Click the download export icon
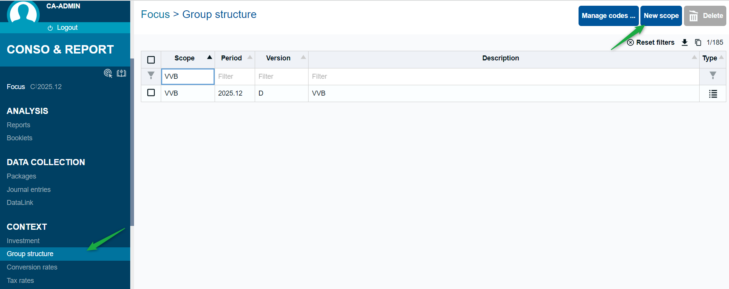The width and height of the screenshot is (729, 289). click(x=685, y=42)
